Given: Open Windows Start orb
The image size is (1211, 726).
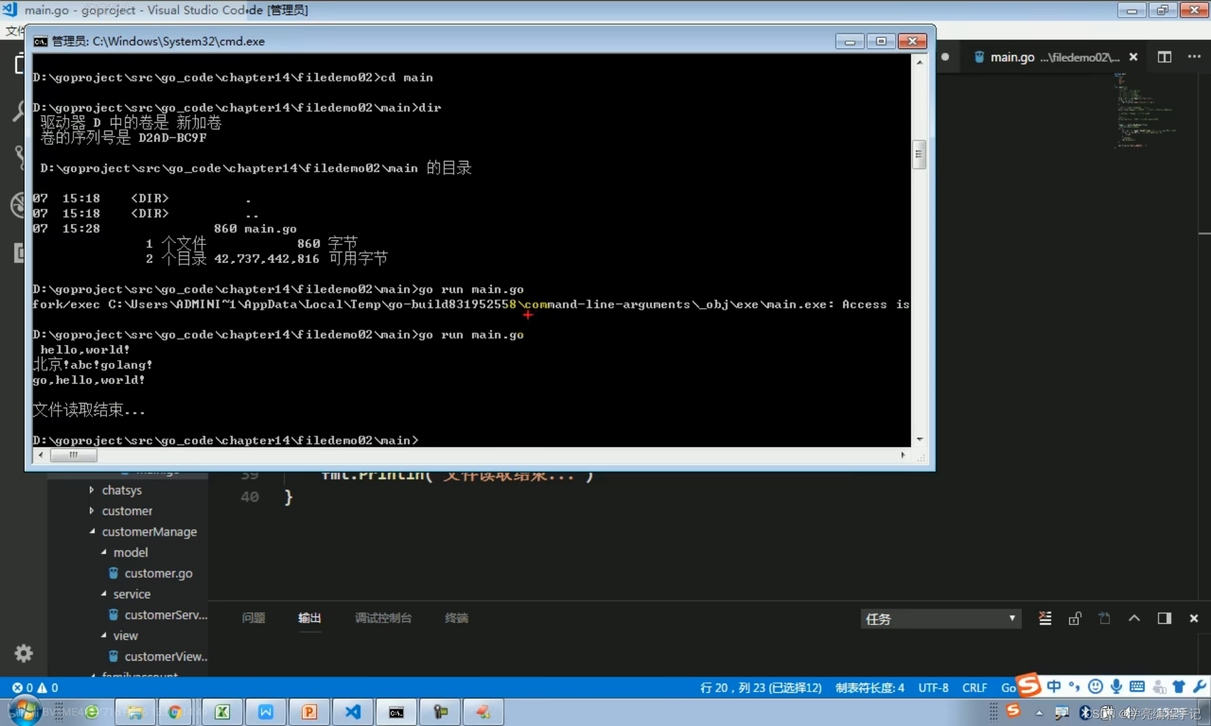Looking at the screenshot, I should point(24,711).
